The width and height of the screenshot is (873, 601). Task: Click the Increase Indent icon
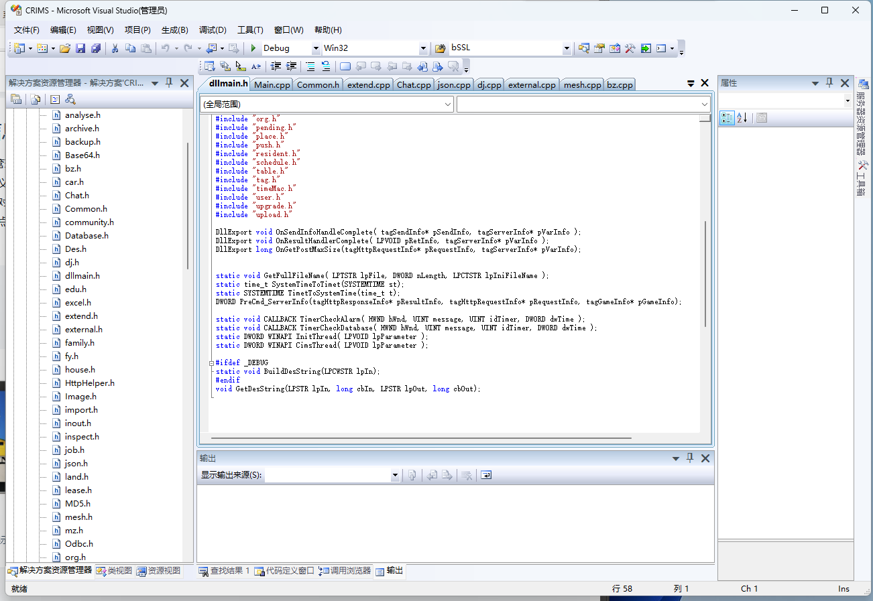point(291,66)
